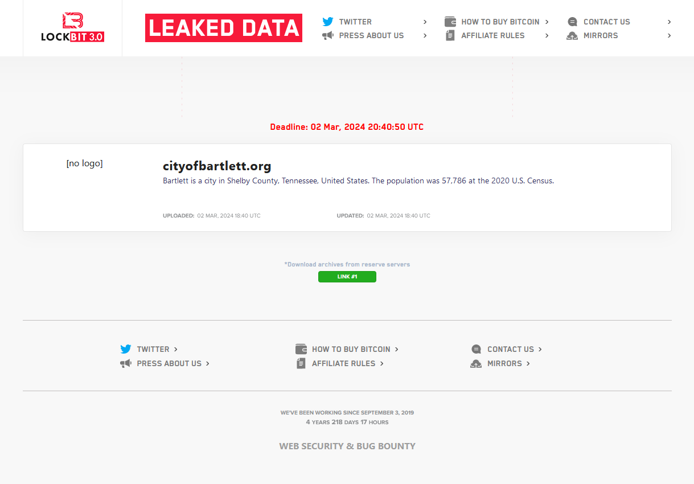The image size is (694, 484).
Task: Click the wallet icon in header
Action: coord(450,22)
